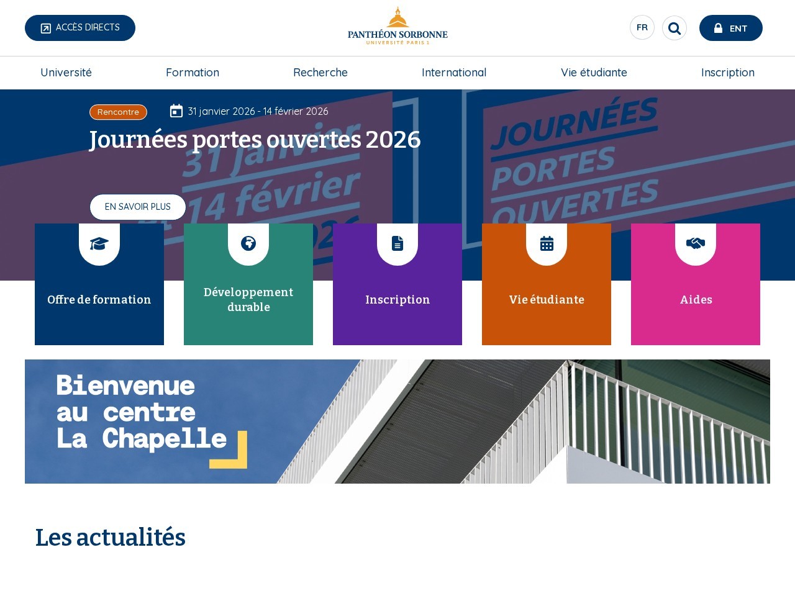Viewport: 795px width, 596px height.
Task: Switch language with the FR button
Action: [642, 27]
